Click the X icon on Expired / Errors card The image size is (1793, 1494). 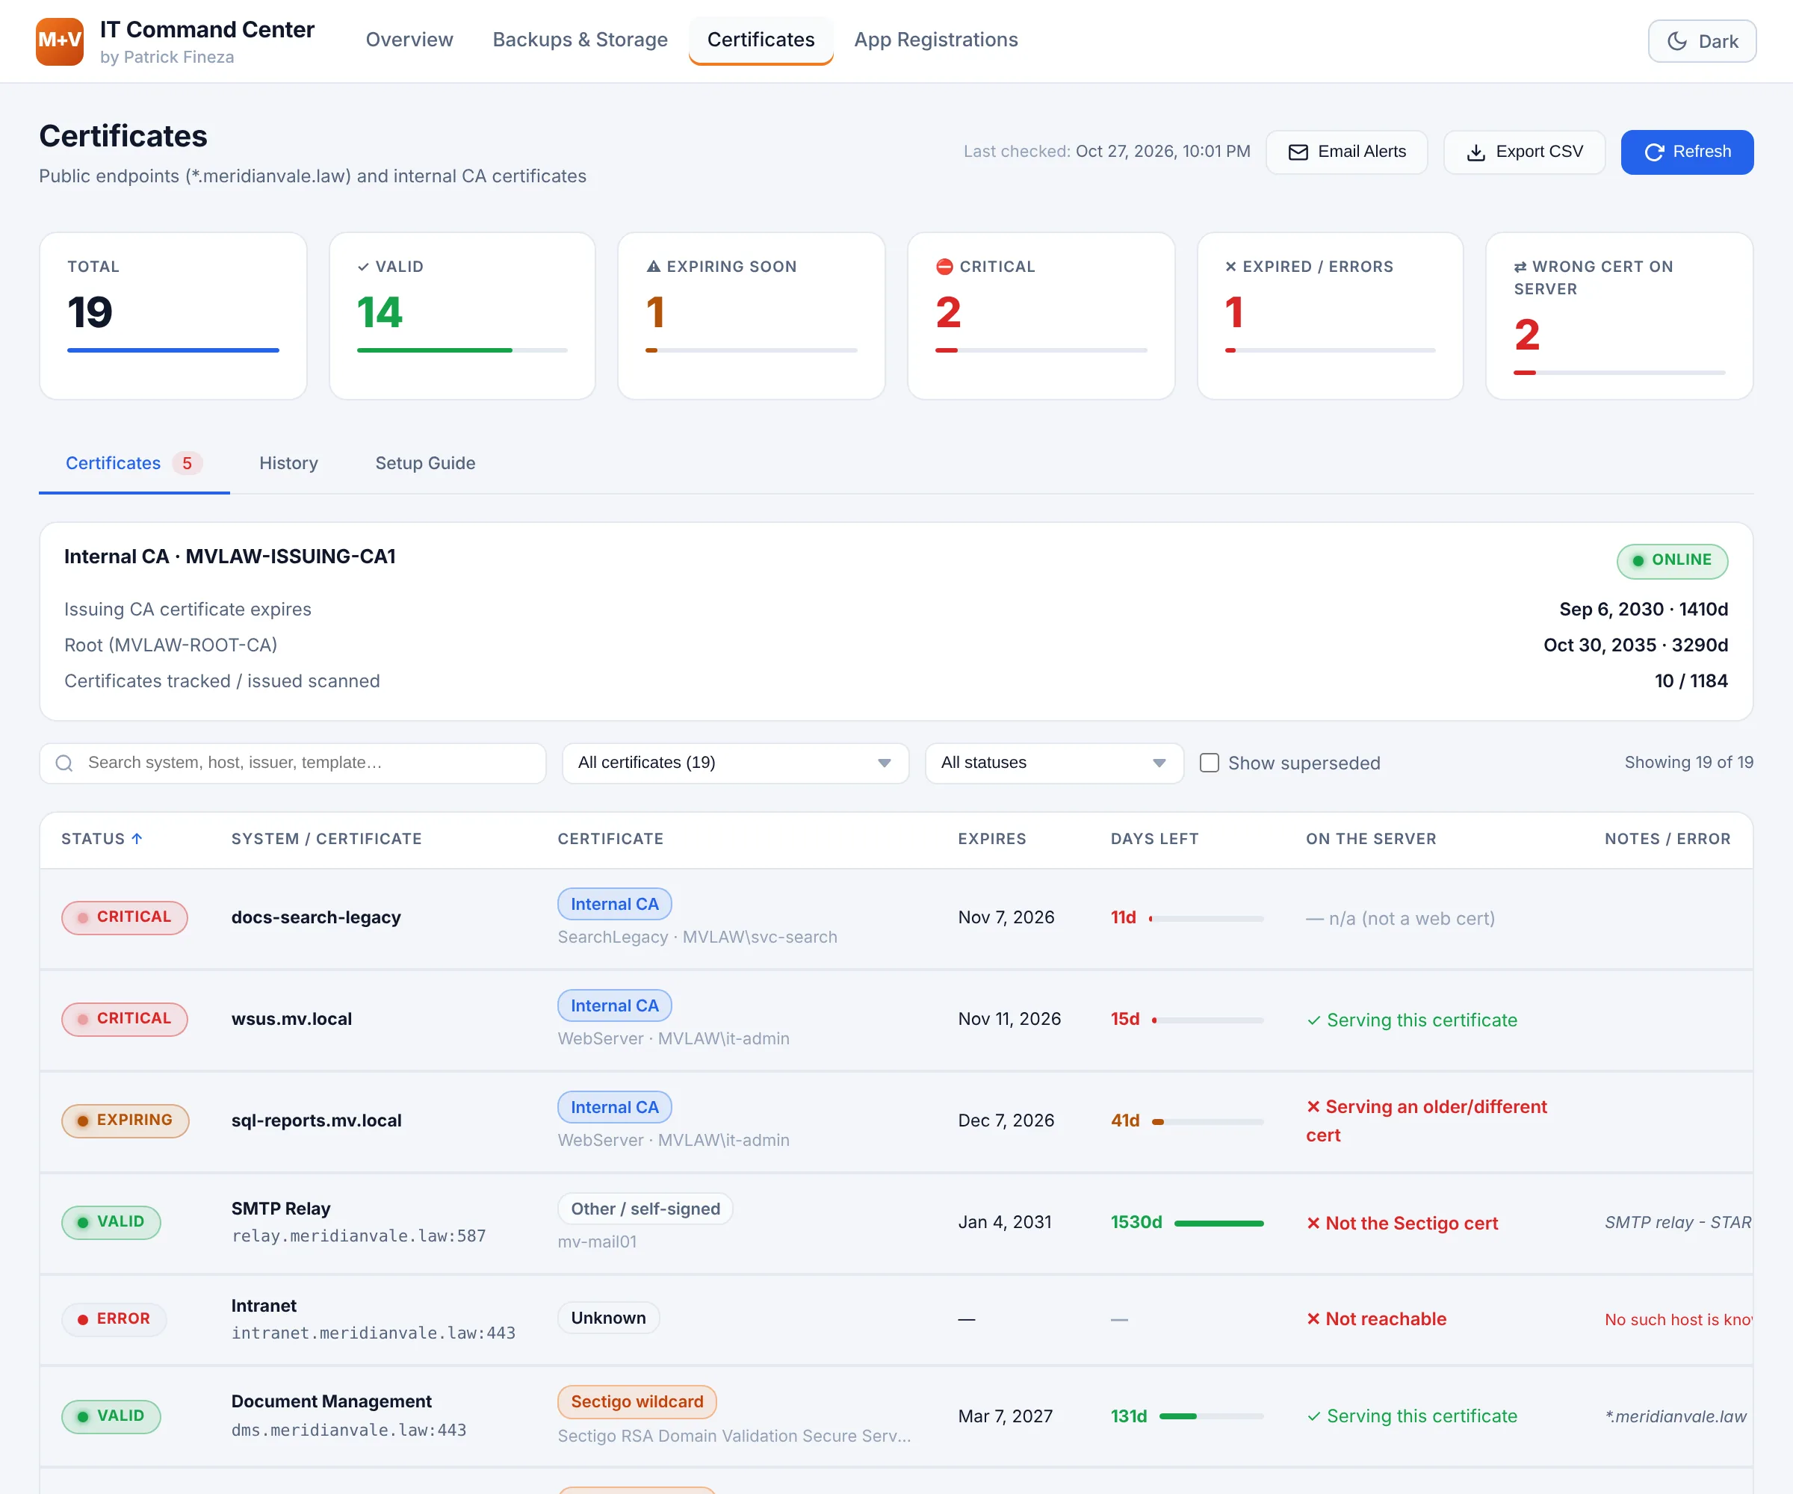[x=1230, y=267]
